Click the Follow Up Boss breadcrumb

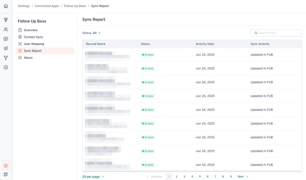click(75, 6)
